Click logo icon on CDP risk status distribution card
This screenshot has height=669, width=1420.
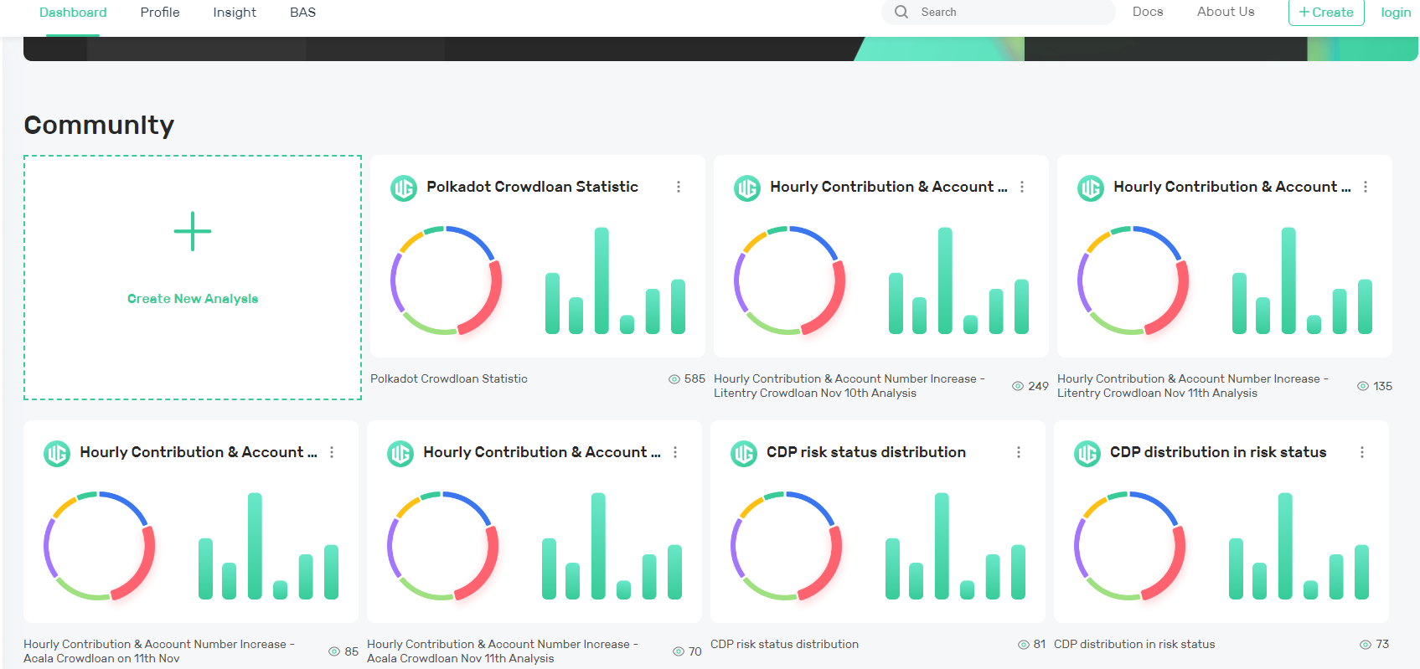[x=744, y=453]
